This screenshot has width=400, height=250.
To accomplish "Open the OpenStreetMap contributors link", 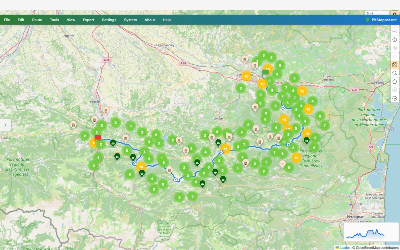I will pos(377,248).
